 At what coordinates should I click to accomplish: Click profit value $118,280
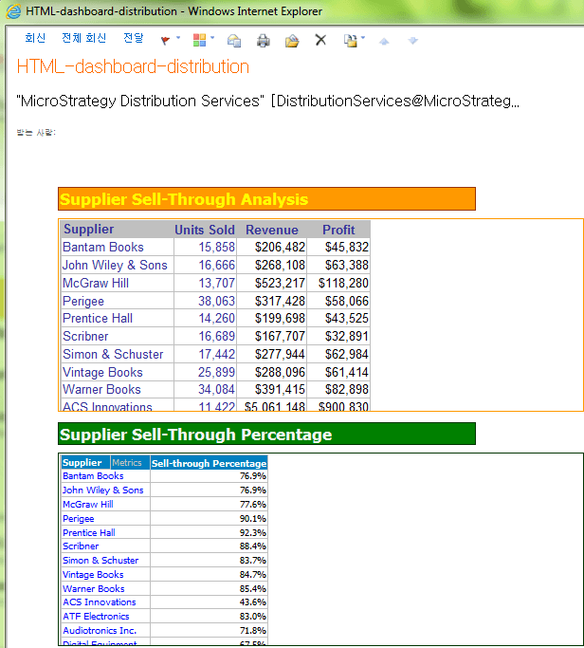[343, 283]
